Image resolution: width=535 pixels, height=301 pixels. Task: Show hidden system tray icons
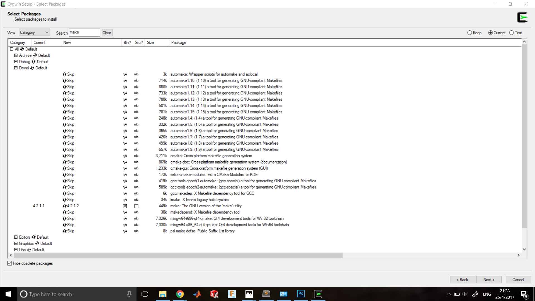coord(448,294)
